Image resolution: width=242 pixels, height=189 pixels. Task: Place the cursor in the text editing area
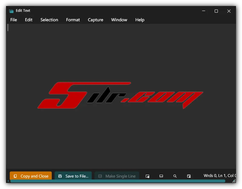[121, 96]
